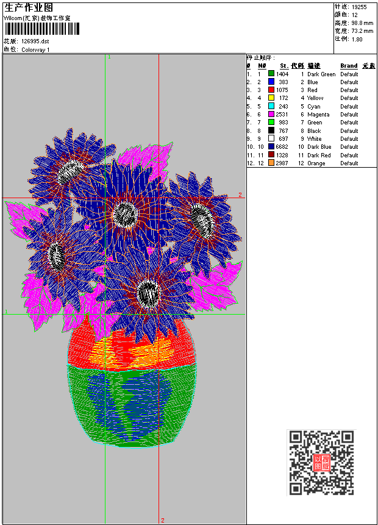Click the Wilcom studio name line
The height and width of the screenshot is (525, 378).
click(x=37, y=18)
